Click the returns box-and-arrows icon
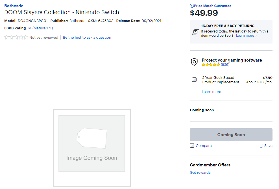Screen dimensions: 279x189 [x=195, y=32]
